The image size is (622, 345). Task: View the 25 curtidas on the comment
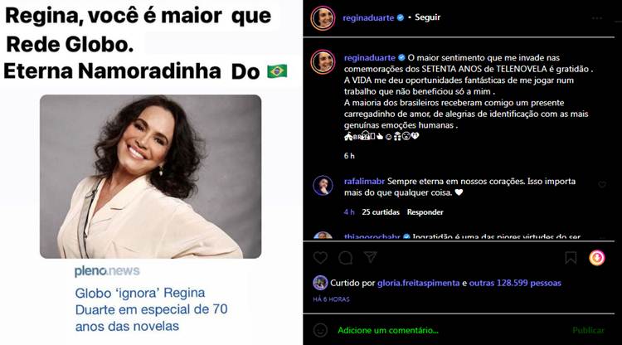[381, 212]
